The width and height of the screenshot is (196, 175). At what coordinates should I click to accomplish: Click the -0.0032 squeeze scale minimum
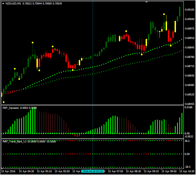click(x=189, y=137)
